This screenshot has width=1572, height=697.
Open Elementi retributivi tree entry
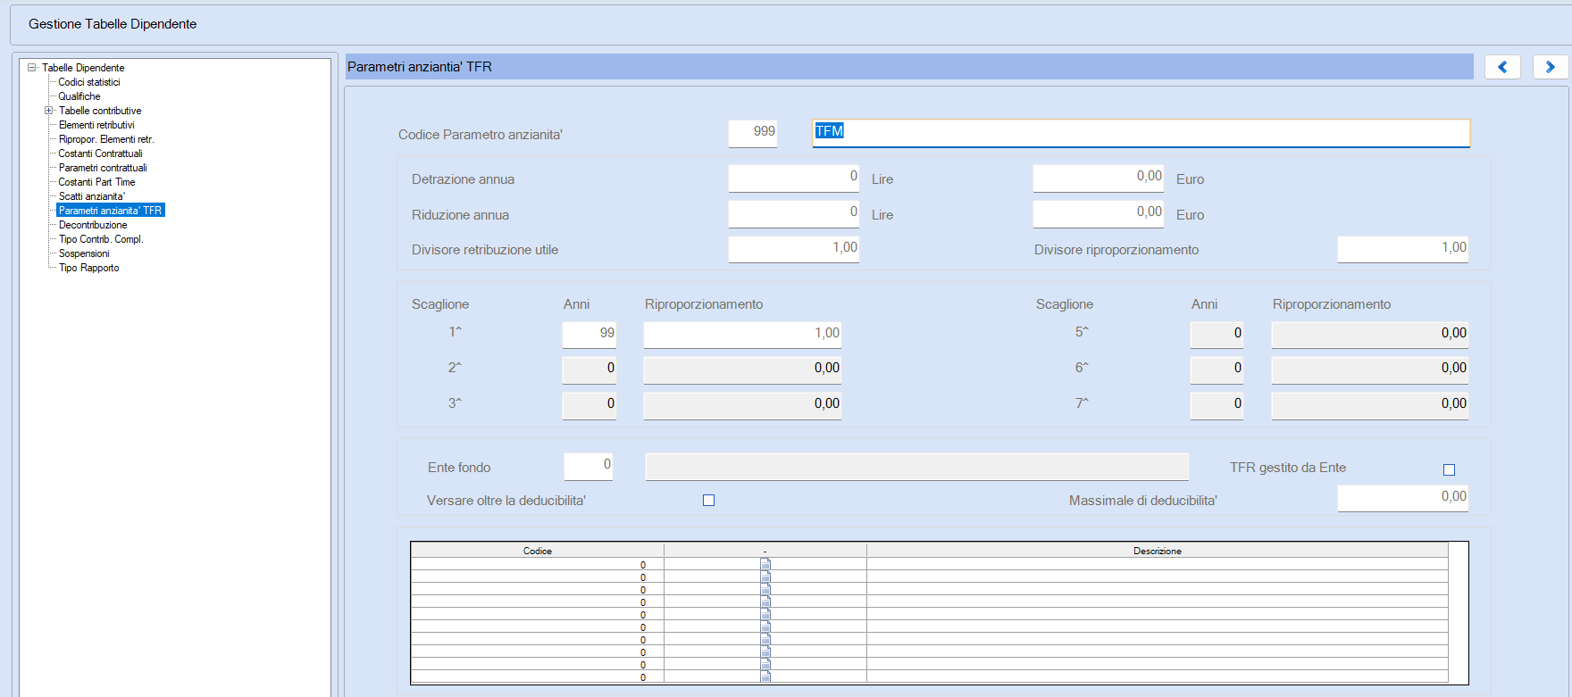click(x=96, y=125)
